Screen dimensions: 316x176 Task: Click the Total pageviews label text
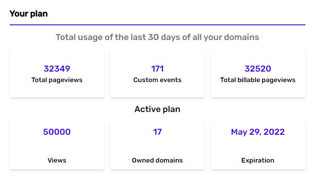tap(57, 80)
